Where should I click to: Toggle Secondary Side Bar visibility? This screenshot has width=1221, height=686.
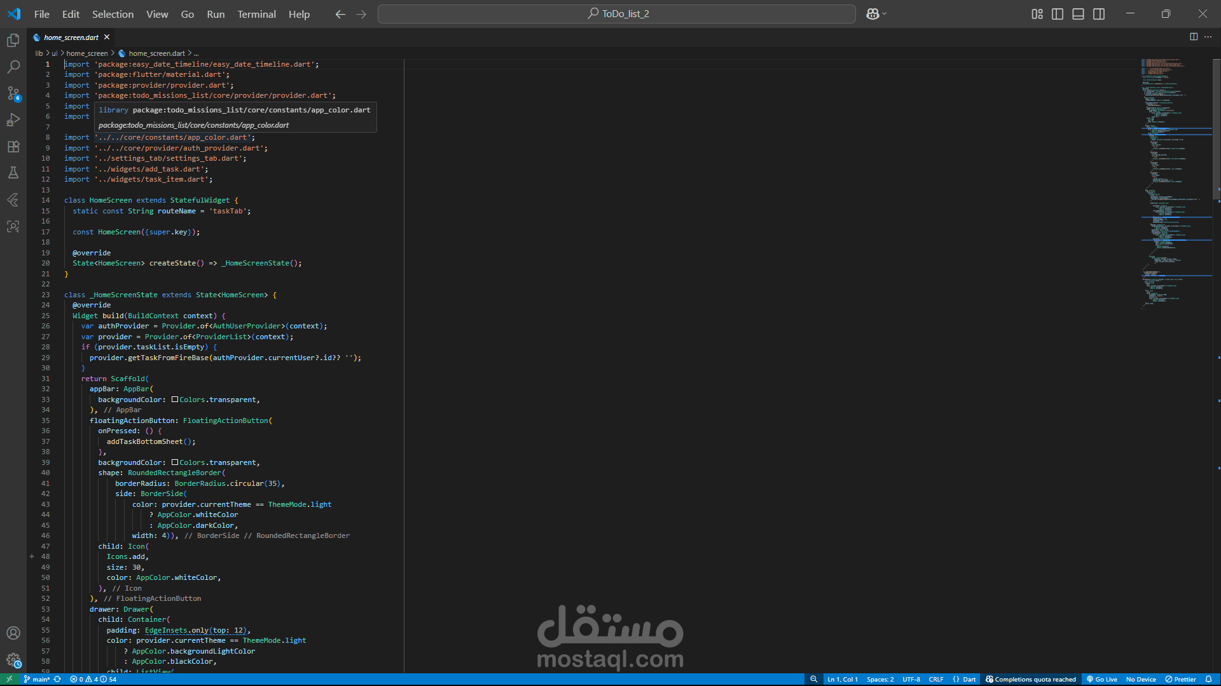(1099, 14)
